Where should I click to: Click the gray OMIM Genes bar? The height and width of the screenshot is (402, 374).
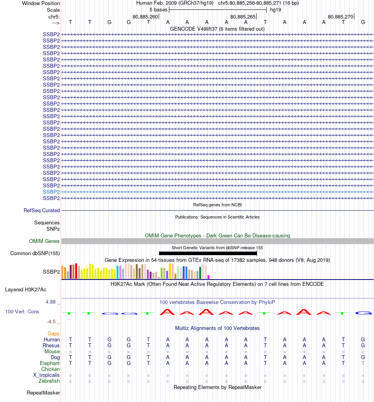(217, 241)
